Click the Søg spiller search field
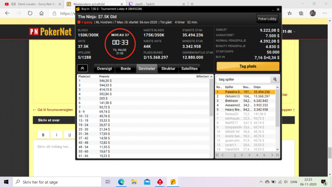The height and width of the screenshot is (187, 332). click(243, 79)
